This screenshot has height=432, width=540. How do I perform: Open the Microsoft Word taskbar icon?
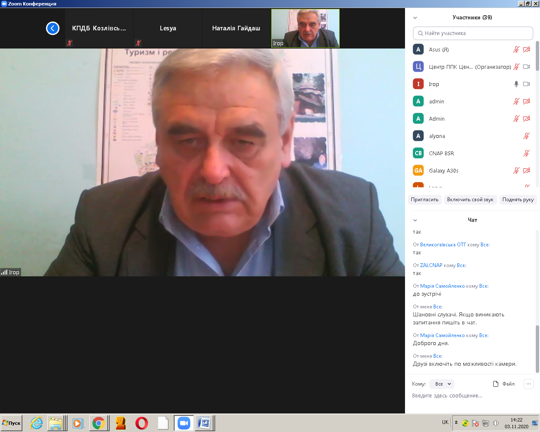click(x=205, y=423)
